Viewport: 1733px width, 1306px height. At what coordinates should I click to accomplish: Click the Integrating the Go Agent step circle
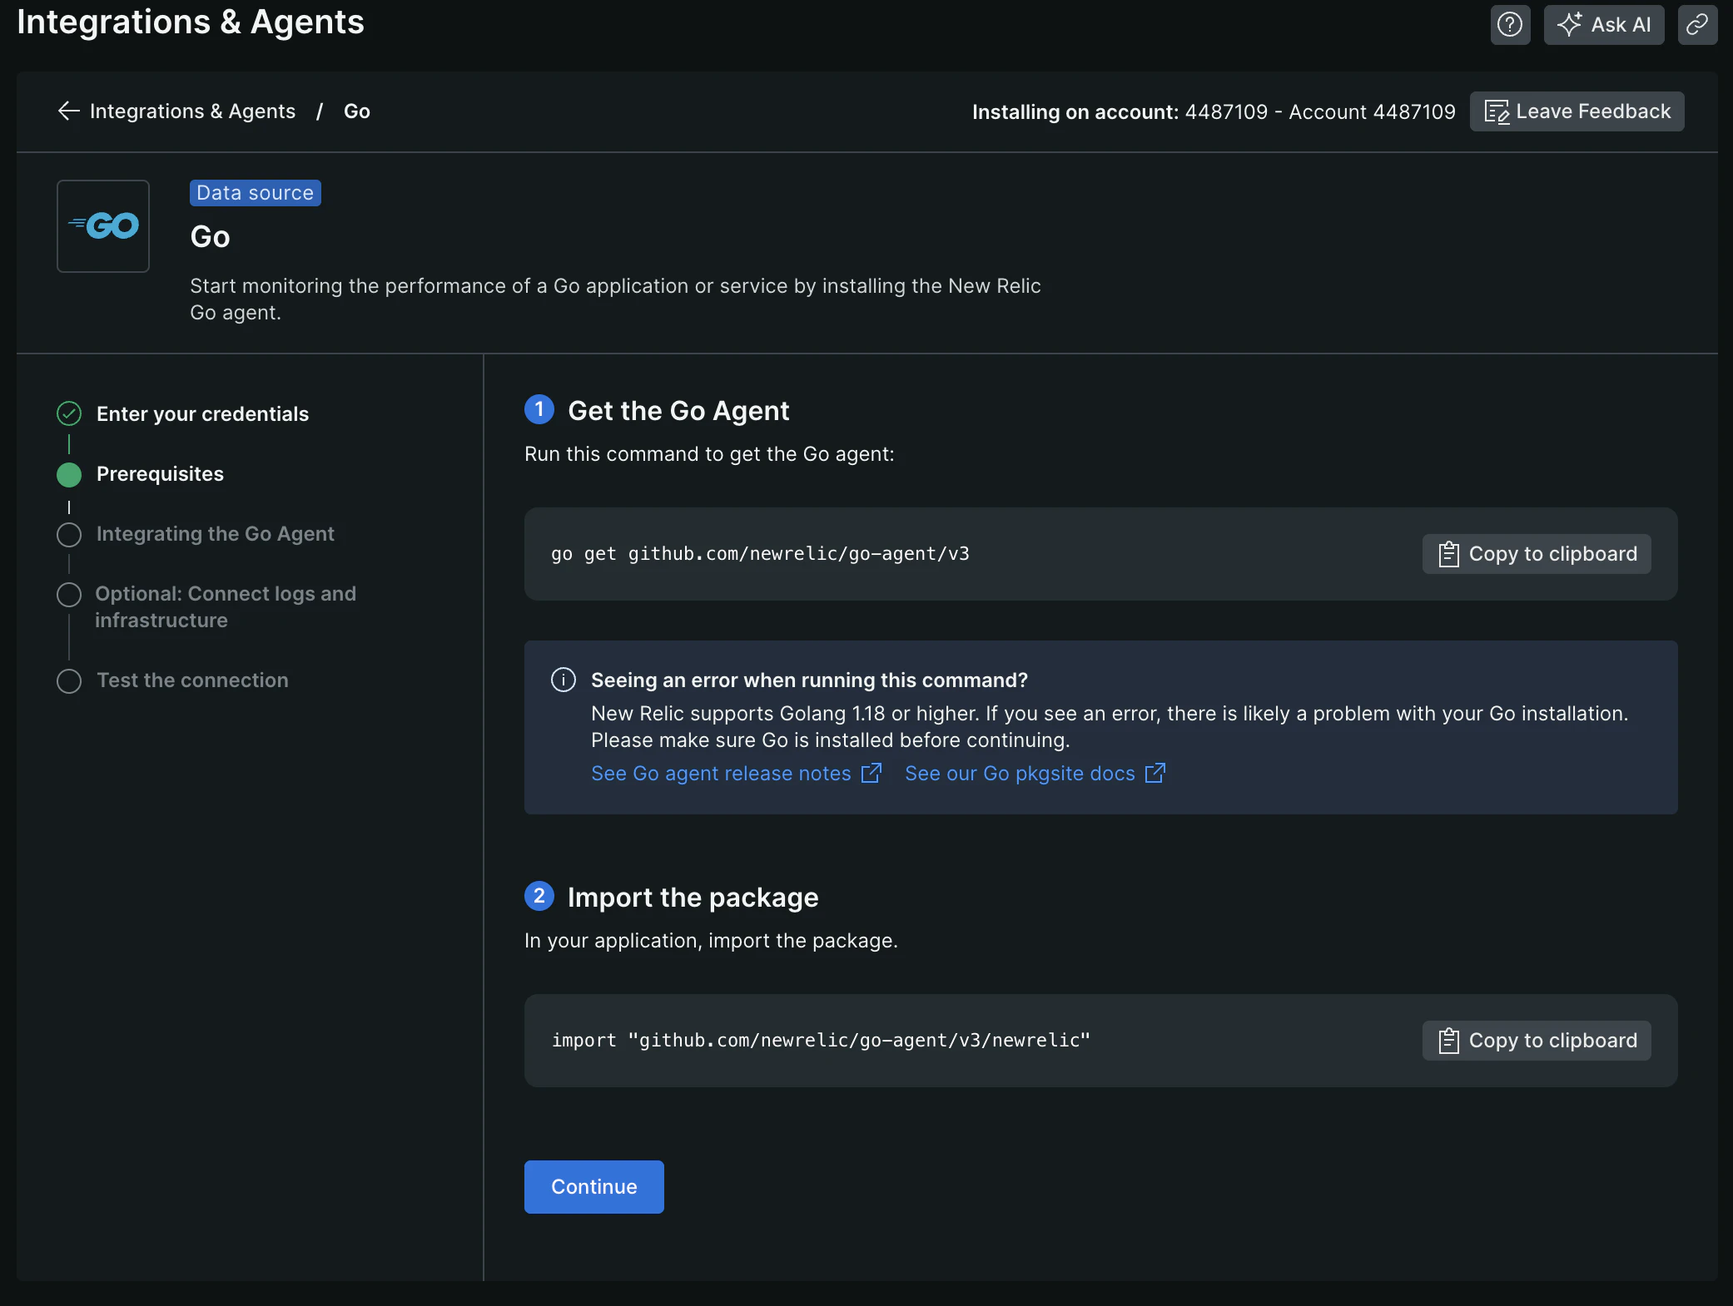pos(69,535)
